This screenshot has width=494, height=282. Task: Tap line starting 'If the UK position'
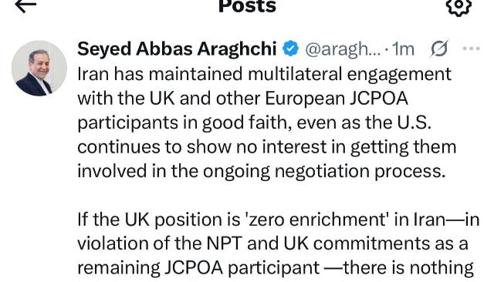coord(279,220)
